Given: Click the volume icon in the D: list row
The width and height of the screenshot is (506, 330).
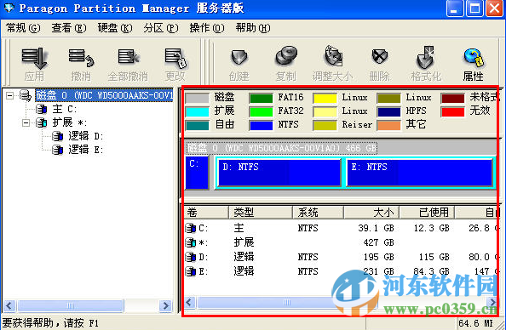Looking at the screenshot, I should click(x=191, y=257).
